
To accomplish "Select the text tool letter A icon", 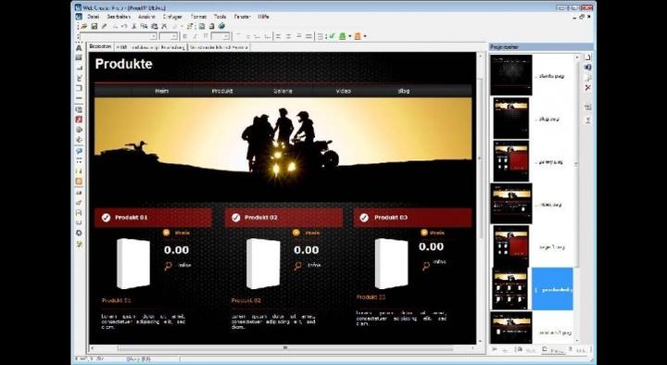I will tap(79, 48).
